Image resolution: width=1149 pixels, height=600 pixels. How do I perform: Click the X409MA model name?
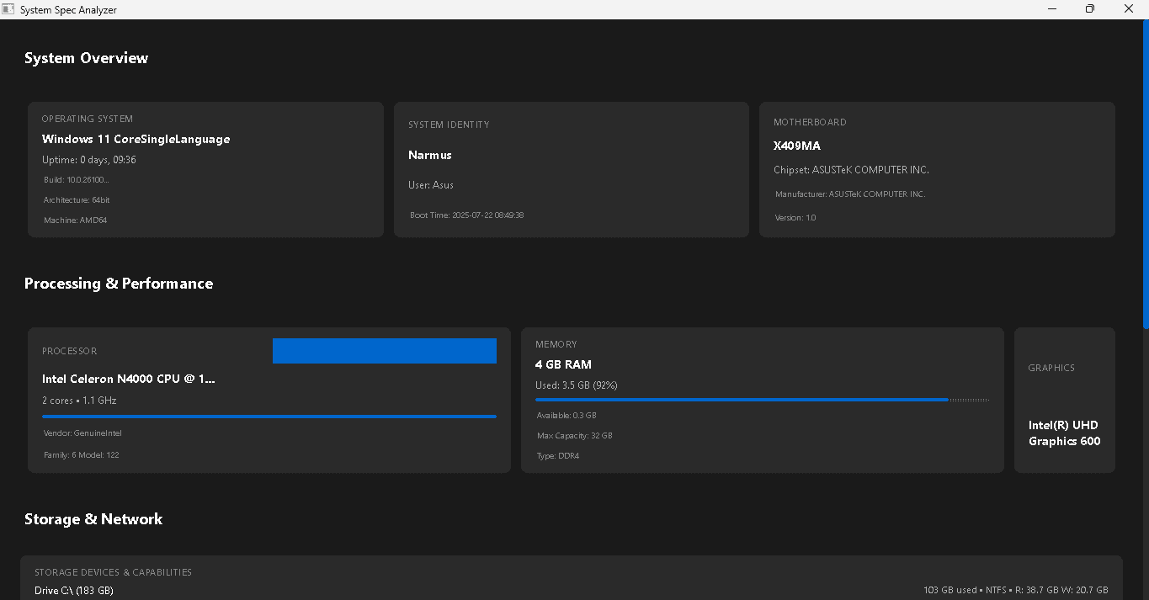click(x=797, y=146)
